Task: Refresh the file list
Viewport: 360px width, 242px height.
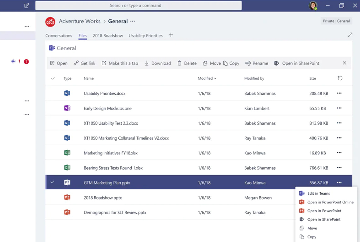Action: pos(340,78)
